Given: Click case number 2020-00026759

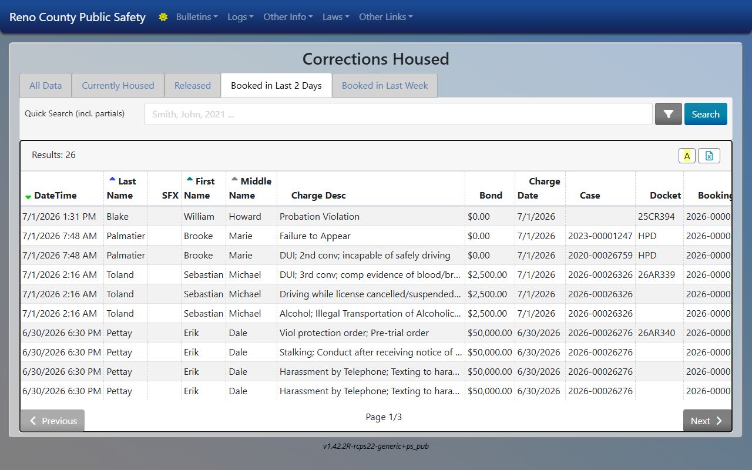Looking at the screenshot, I should pyautogui.click(x=600, y=255).
